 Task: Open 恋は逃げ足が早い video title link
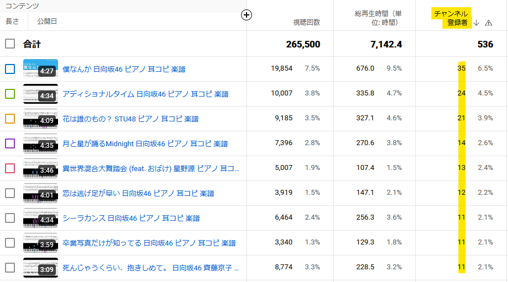point(138,193)
